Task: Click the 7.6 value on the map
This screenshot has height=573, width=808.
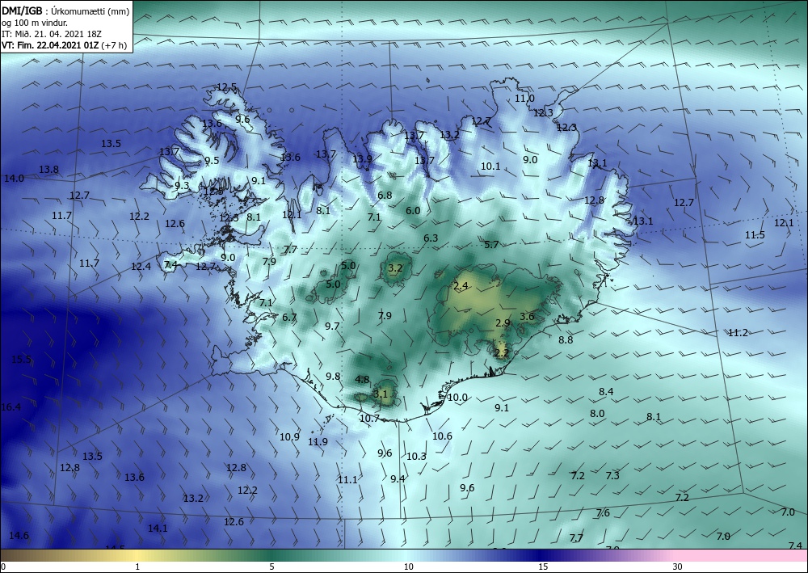Action: (x=603, y=512)
